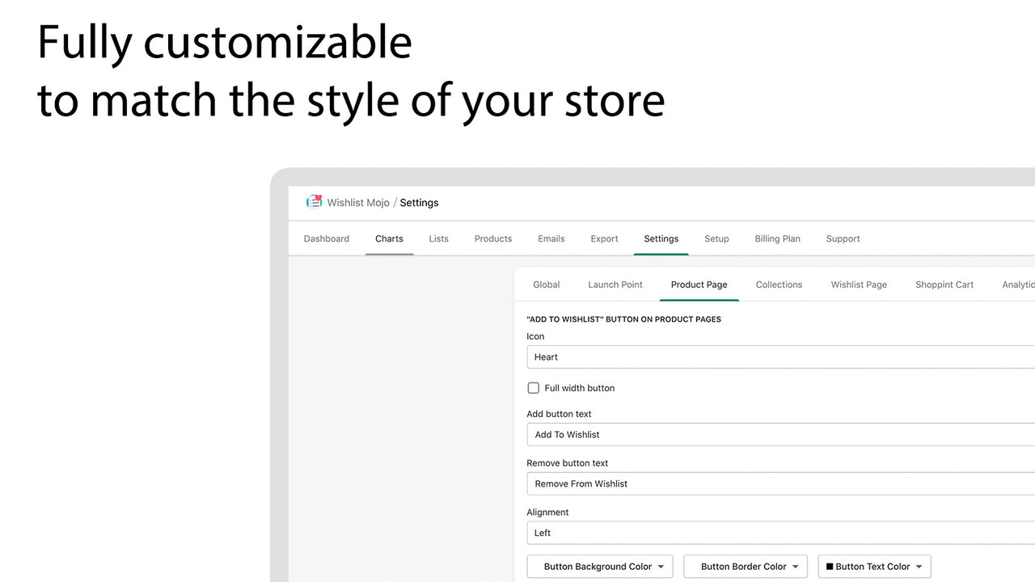This screenshot has height=582, width=1035.
Task: Select the Emails tab
Action: tap(551, 238)
